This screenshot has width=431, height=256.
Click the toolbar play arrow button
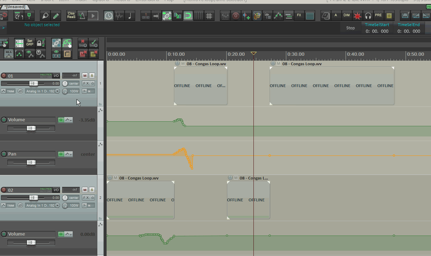[93, 16]
